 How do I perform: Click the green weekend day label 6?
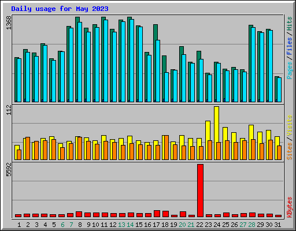coord(62,225)
